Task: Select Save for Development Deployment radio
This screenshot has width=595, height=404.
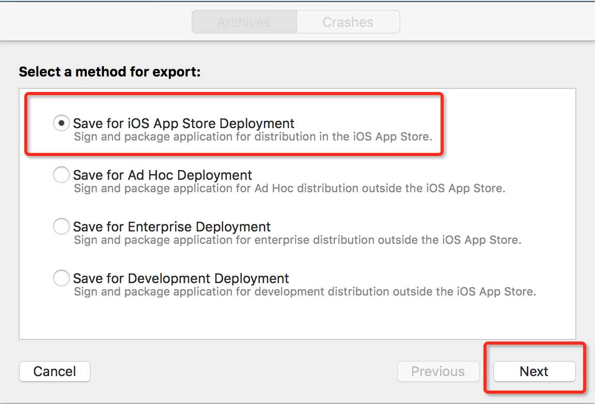Action: (61, 278)
